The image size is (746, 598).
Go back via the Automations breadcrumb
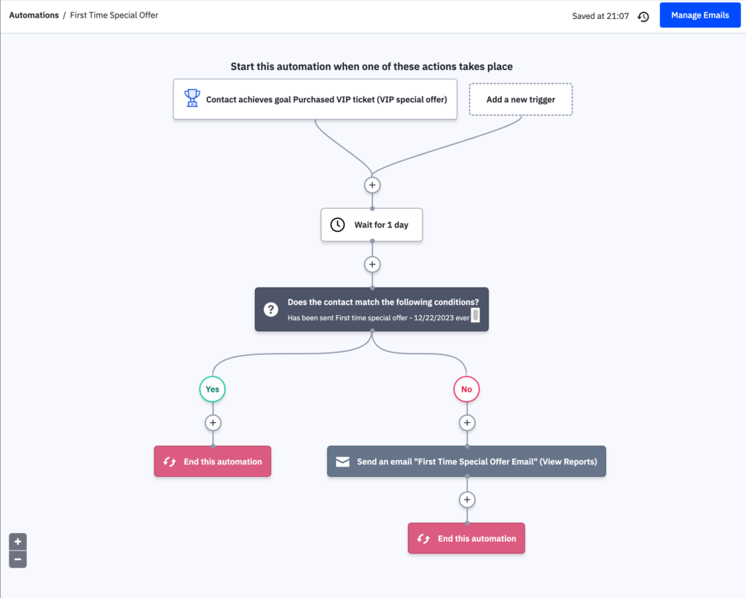(34, 15)
